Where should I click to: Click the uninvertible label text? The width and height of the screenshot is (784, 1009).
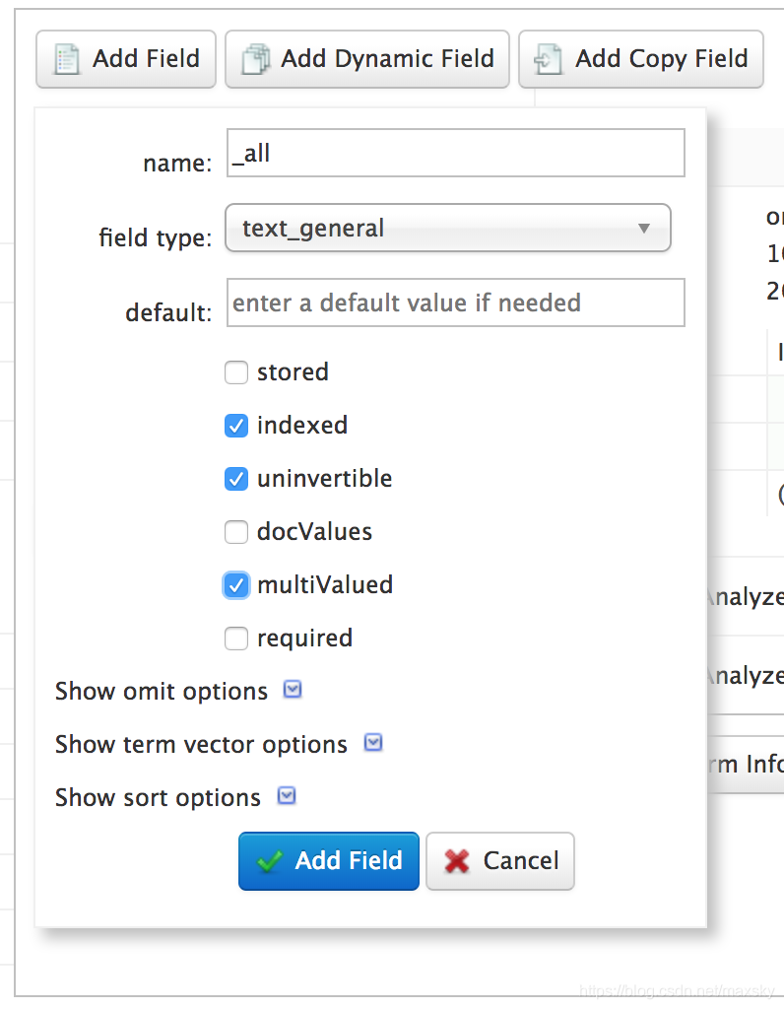pos(324,479)
